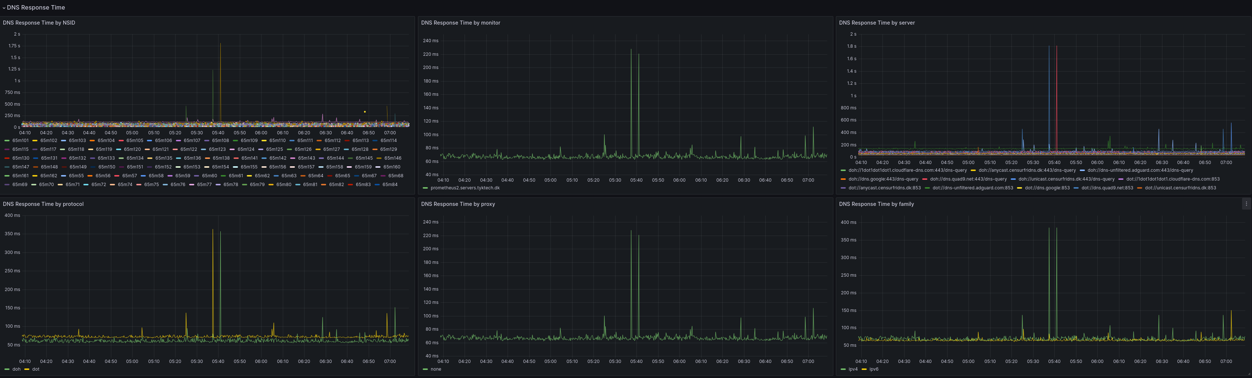
Task: Change the ipv4 legend color swatch
Action: (843, 369)
